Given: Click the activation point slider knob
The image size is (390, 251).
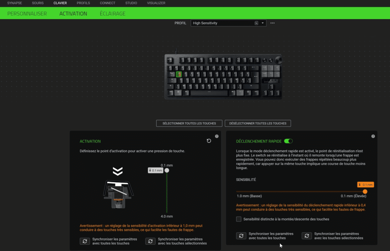Looking at the screenshot, I should click(x=167, y=170).
